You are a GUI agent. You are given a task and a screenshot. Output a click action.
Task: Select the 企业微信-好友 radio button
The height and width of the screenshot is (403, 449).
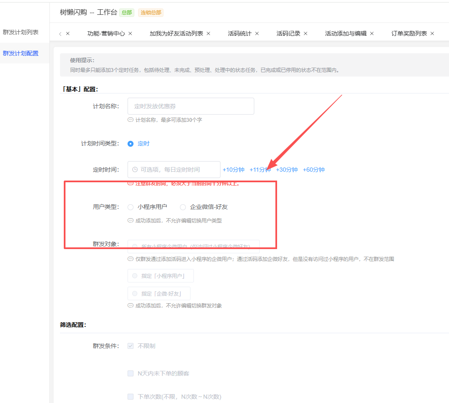pyautogui.click(x=183, y=207)
